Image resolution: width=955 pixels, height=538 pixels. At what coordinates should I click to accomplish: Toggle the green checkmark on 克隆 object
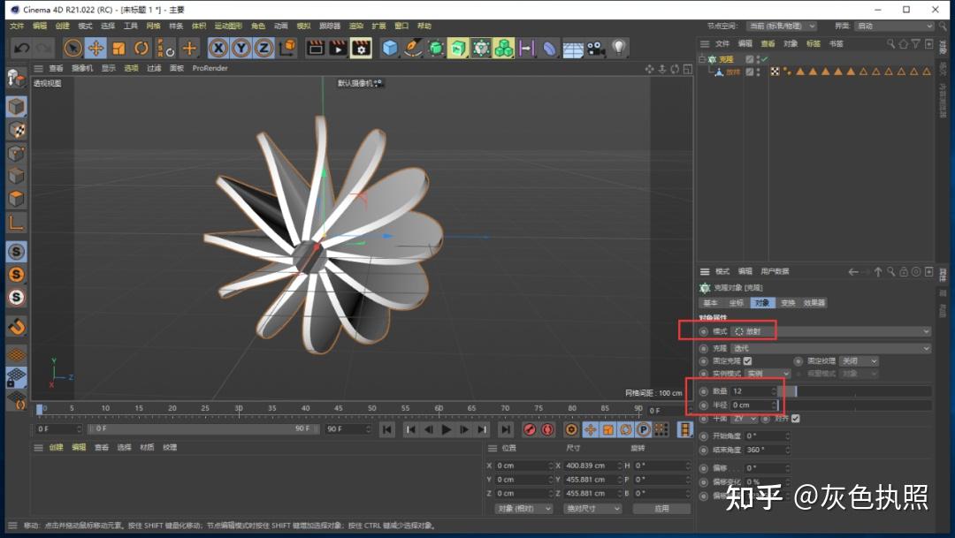pyautogui.click(x=764, y=59)
